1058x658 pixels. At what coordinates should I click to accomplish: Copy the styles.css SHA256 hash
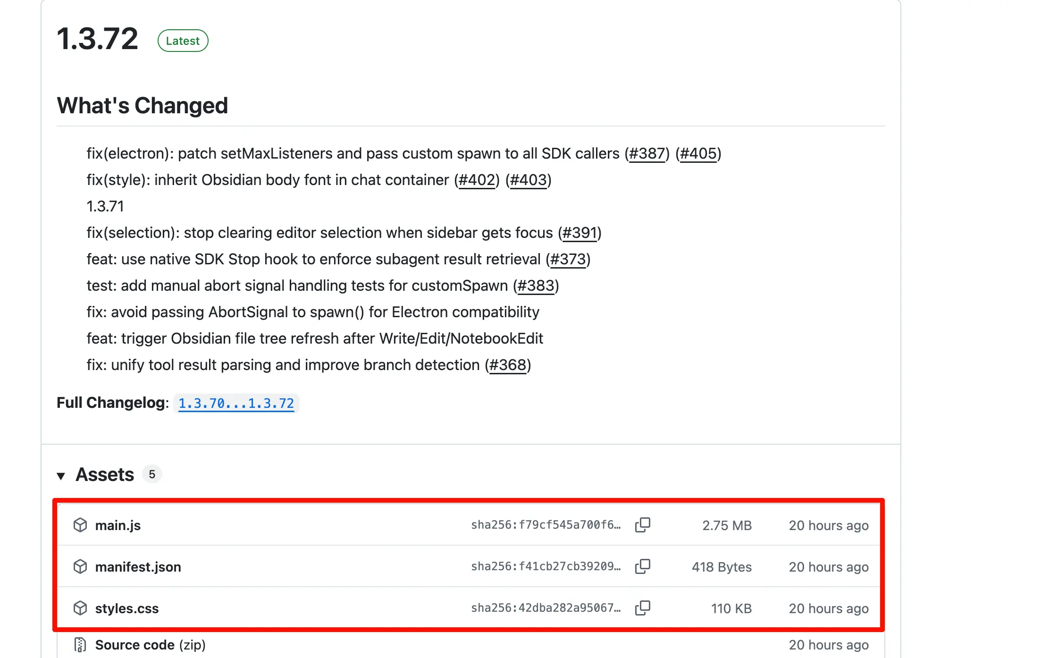[642, 608]
